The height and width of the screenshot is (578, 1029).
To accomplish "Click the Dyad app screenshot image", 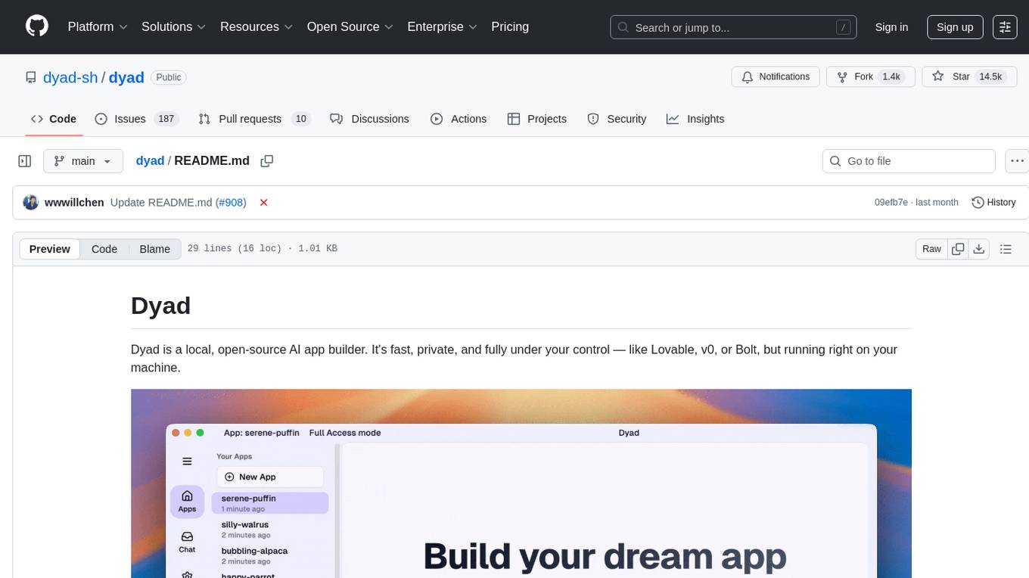I will pos(521,483).
